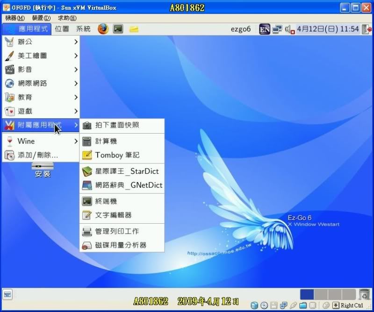This screenshot has height=312, width=374.
Task: Click the muted volume speaker icon
Action: (289, 29)
